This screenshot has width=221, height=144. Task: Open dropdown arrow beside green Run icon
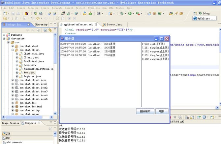pos(133,14)
